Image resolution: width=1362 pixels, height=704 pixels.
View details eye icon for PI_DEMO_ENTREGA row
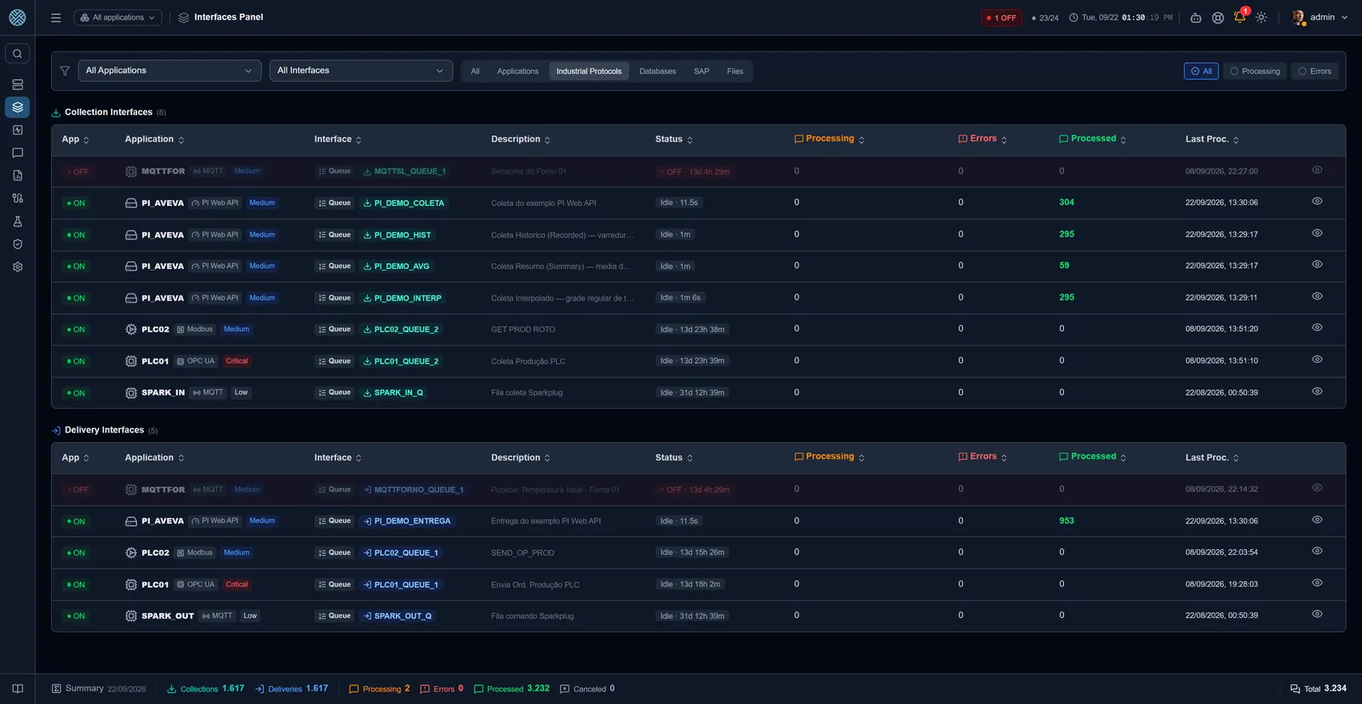tap(1317, 520)
